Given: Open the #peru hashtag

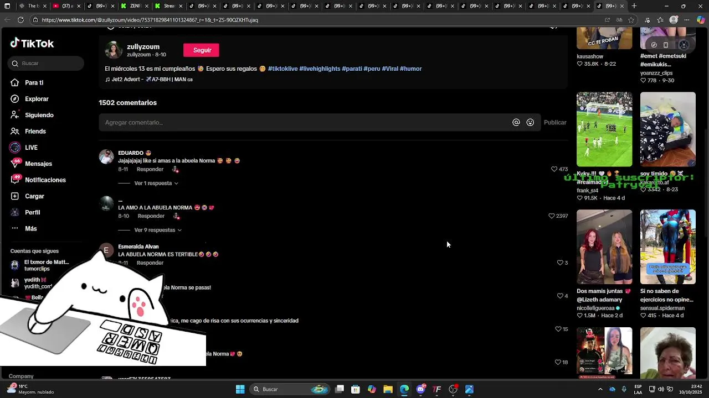Looking at the screenshot, I should point(372,69).
